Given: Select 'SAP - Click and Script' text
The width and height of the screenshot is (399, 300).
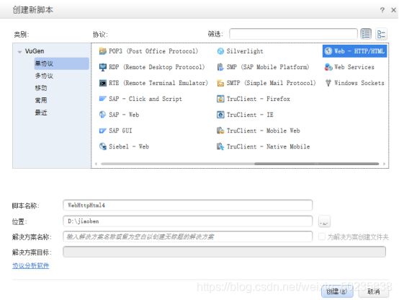Looking at the screenshot, I should coord(145,99).
